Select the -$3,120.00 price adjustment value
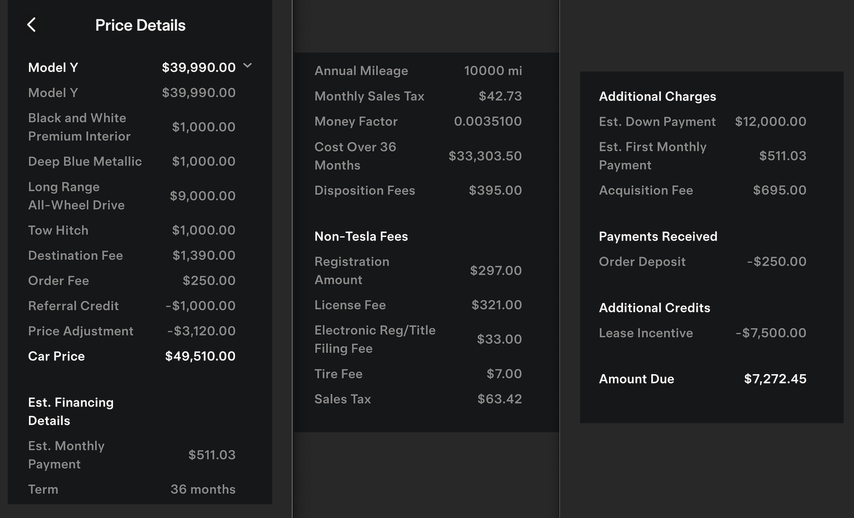Screen dimensions: 854x518 [201, 331]
